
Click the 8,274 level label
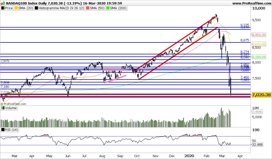[x=245, y=52]
